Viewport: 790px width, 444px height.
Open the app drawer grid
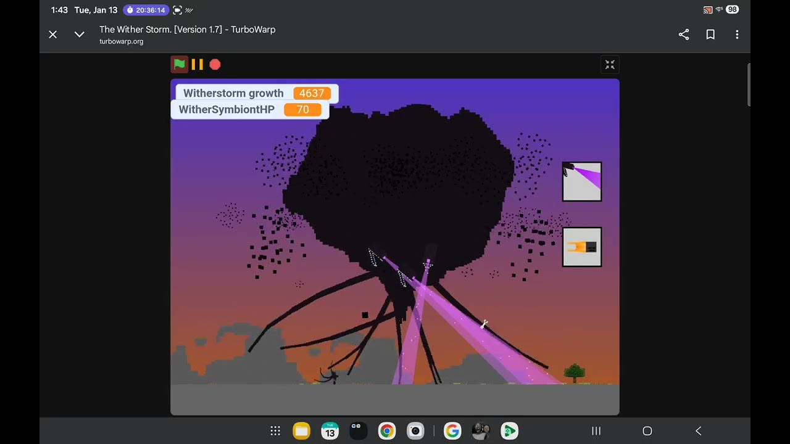pyautogui.click(x=275, y=431)
